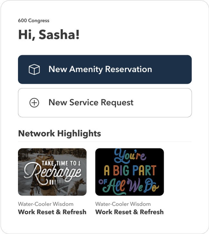
Task: Click the cube icon for amenity reservation
Action: (x=34, y=69)
